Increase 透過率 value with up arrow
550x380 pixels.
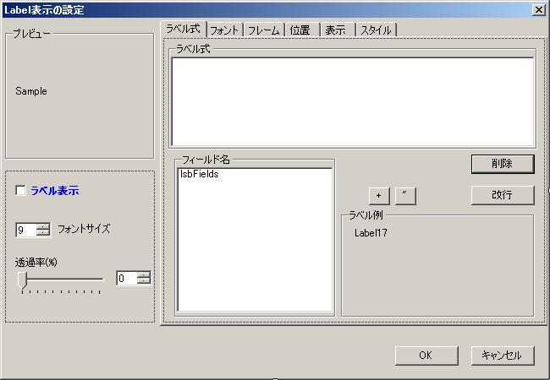click(144, 274)
